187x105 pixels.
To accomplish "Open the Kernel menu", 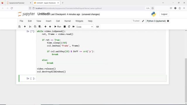I will pos(67,21).
